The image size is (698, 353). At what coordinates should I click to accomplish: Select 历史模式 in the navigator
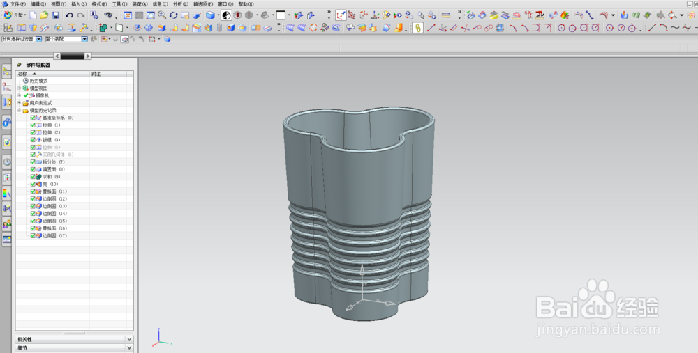click(38, 81)
